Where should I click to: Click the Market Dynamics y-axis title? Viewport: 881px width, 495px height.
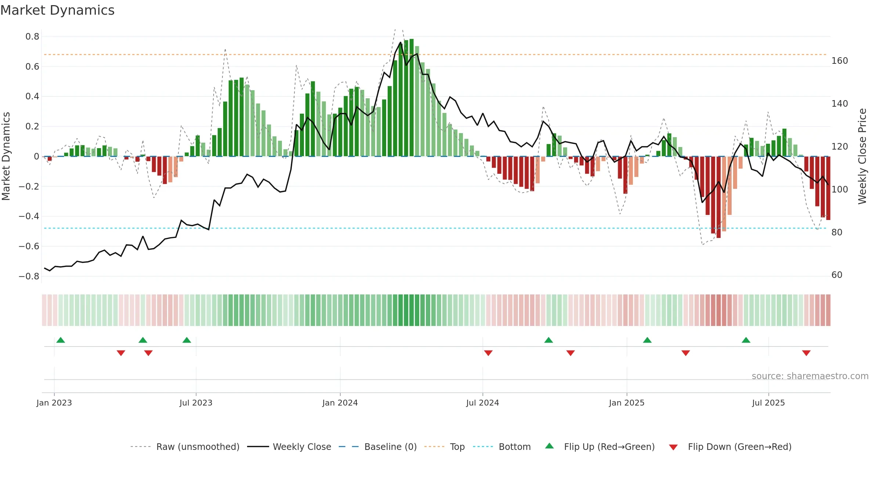coord(6,156)
